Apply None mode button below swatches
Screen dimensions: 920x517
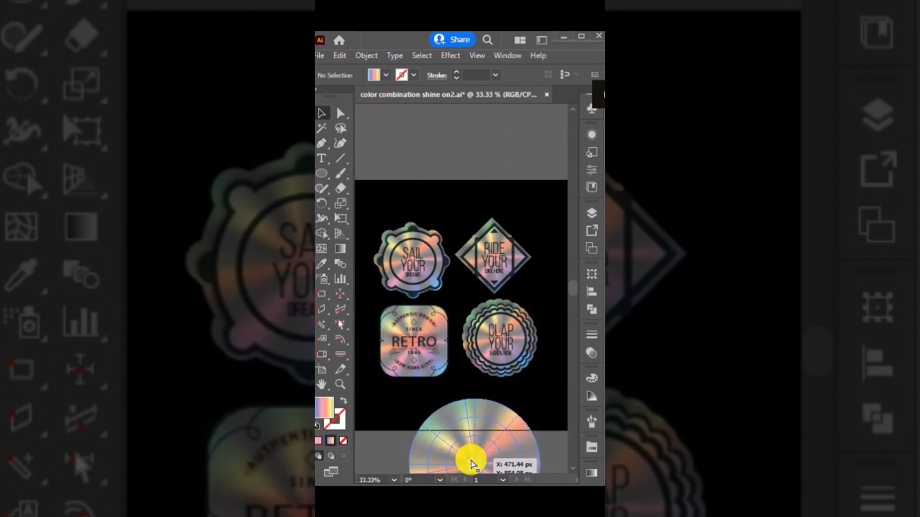(343, 441)
